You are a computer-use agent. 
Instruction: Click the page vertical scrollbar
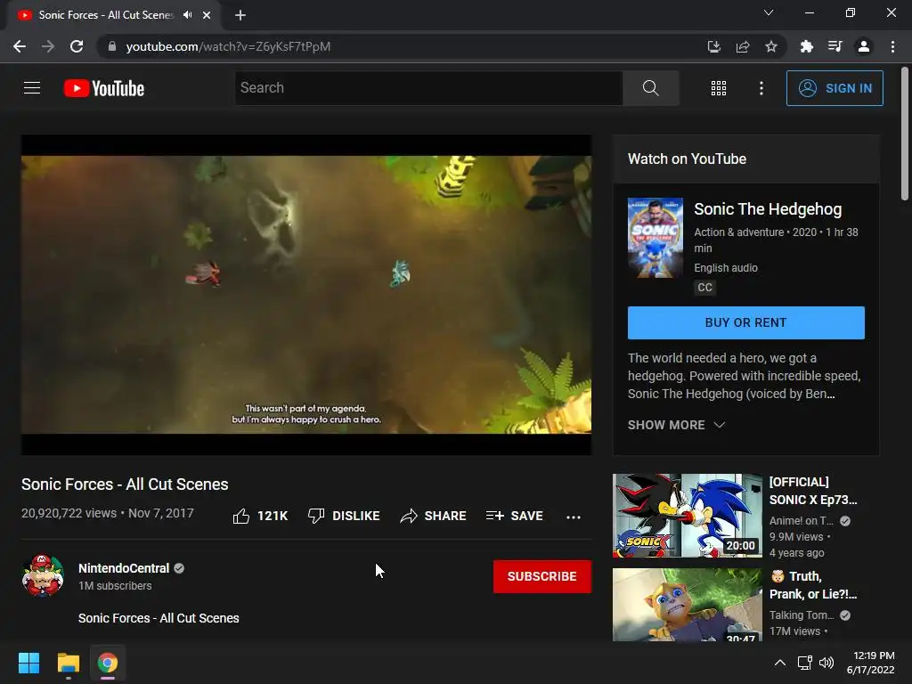[905, 134]
